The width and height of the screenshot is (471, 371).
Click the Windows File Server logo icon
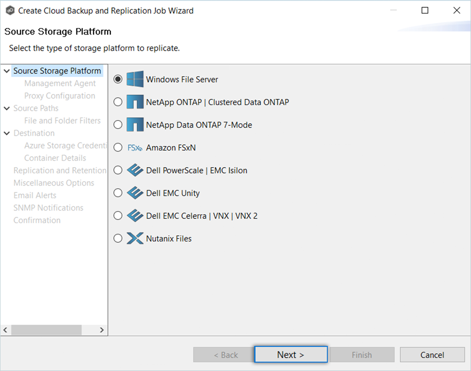point(135,79)
